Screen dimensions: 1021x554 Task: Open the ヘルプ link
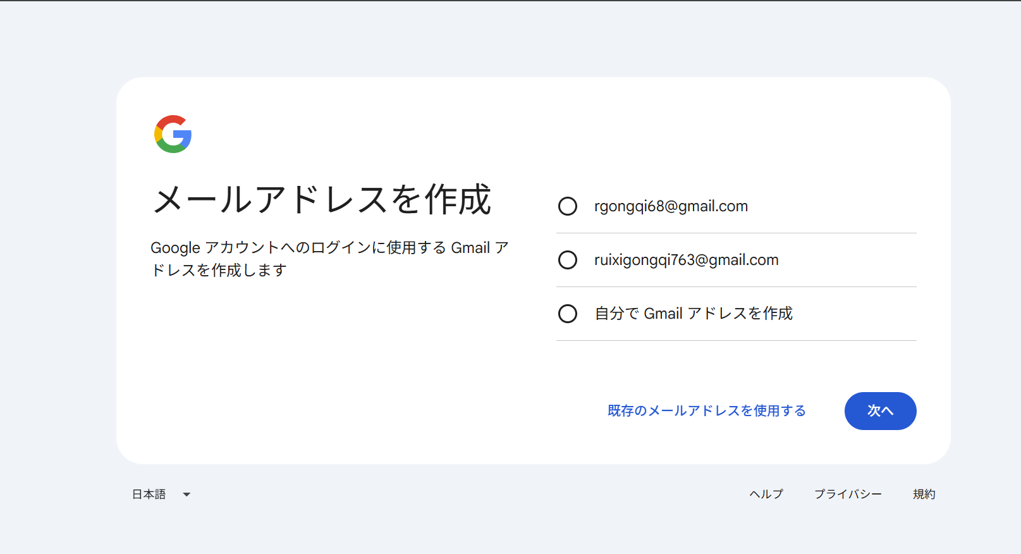coord(766,495)
